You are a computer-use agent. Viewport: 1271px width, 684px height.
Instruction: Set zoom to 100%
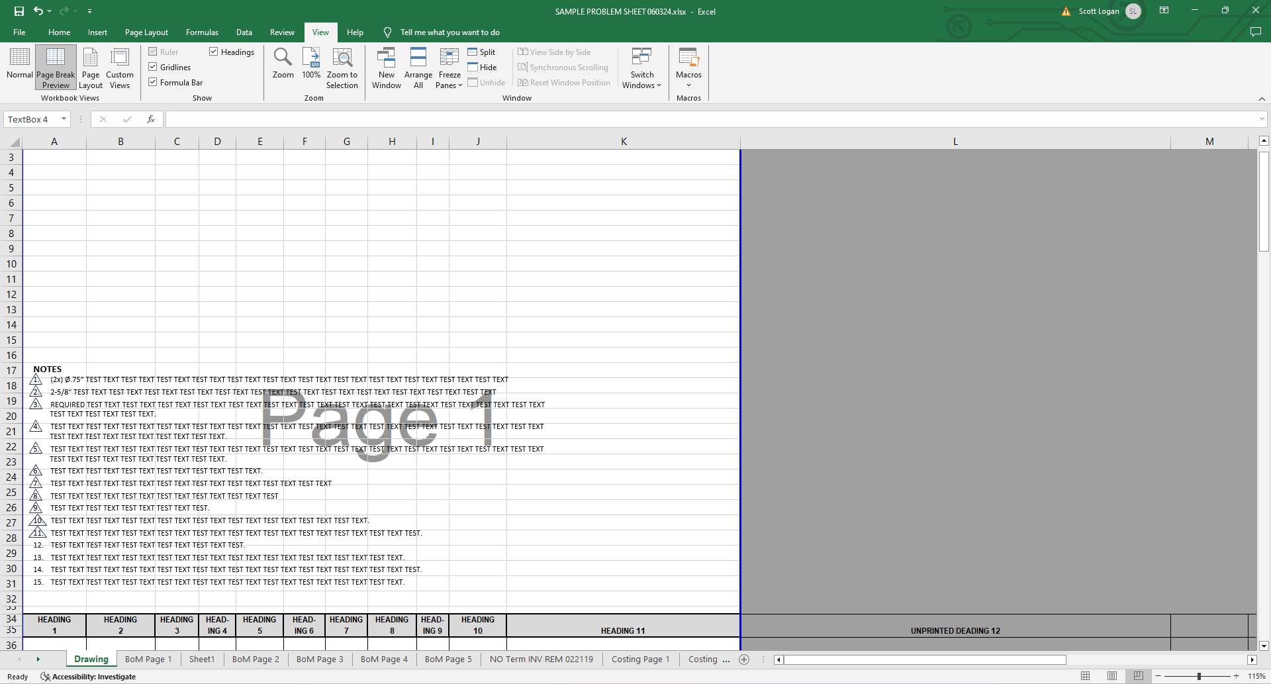311,67
